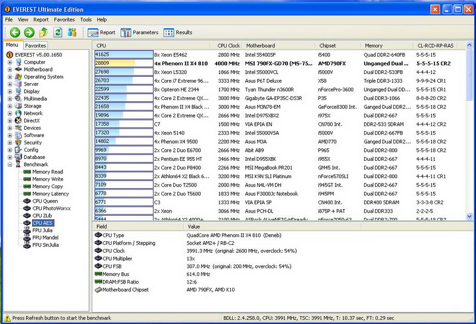Open the Tools menu

[86, 20]
